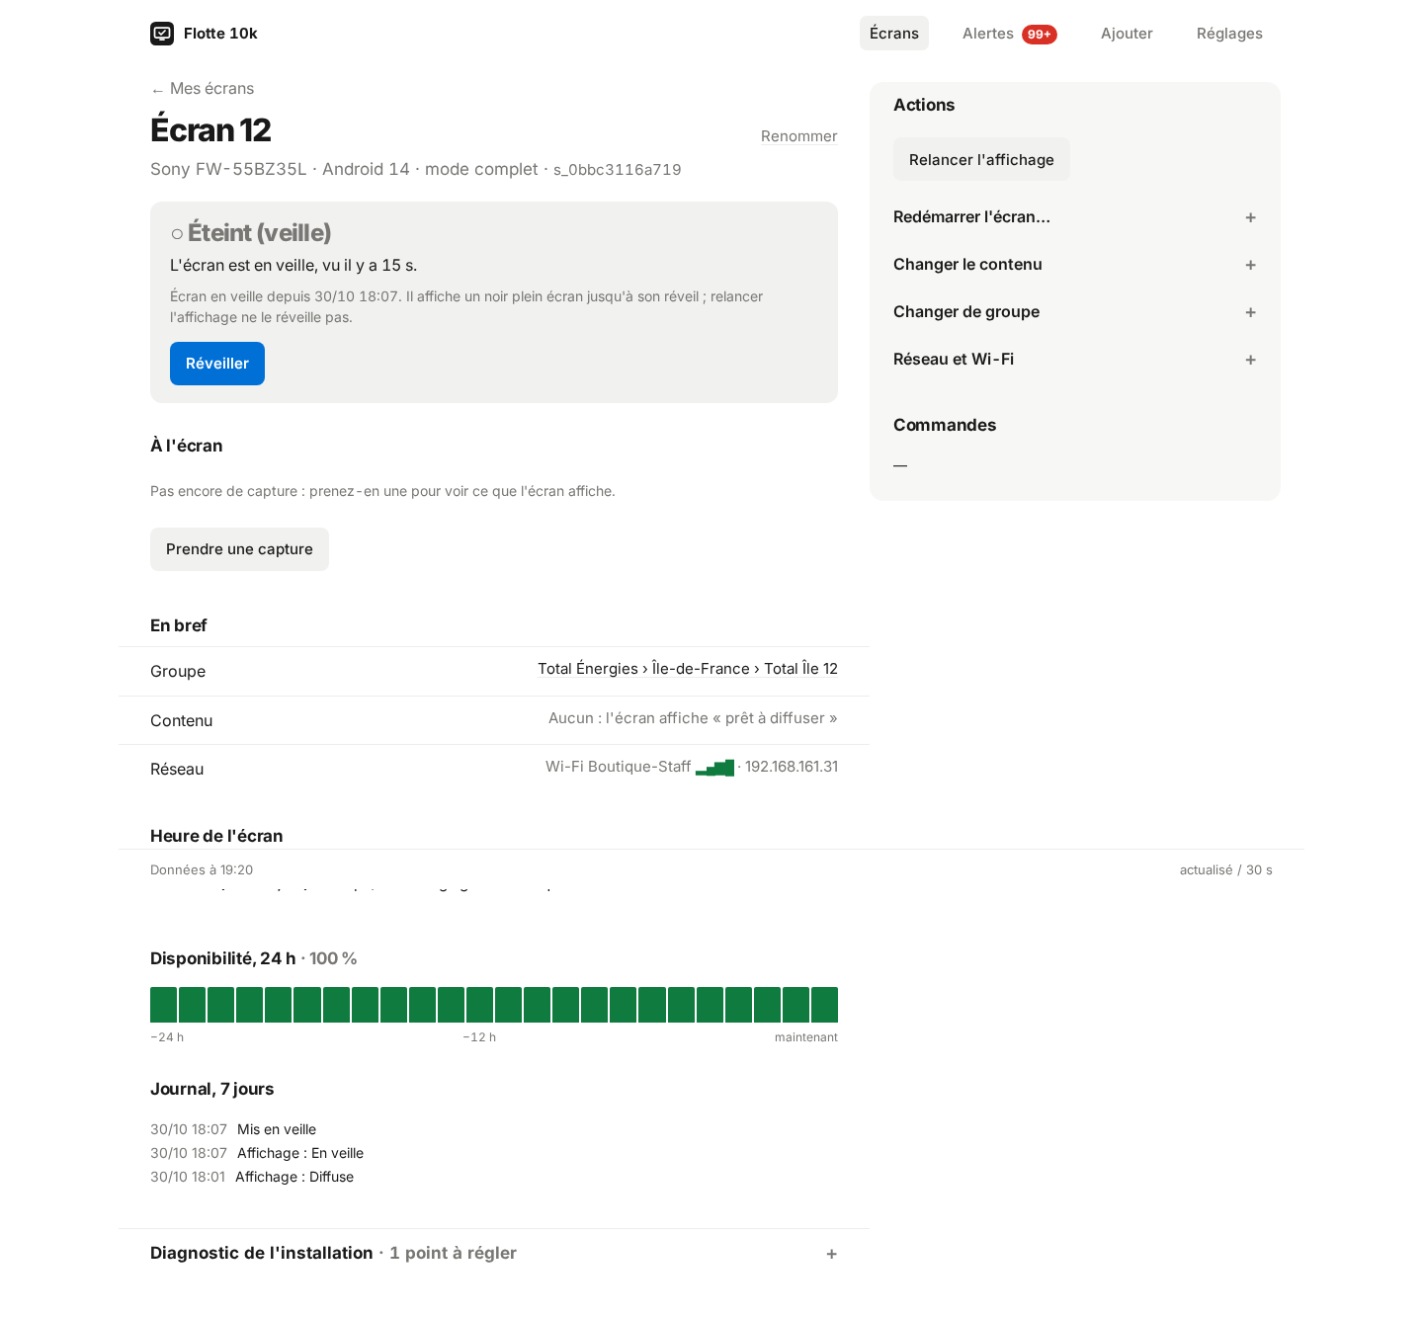This screenshot has width=1423, height=1317.
Task: Click Données à 19:20 status text
Action: tap(202, 870)
